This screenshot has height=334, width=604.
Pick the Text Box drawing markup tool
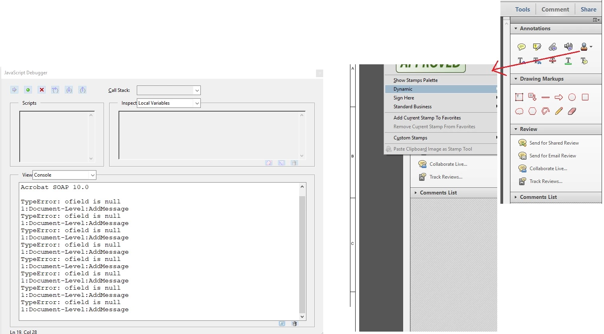519,97
